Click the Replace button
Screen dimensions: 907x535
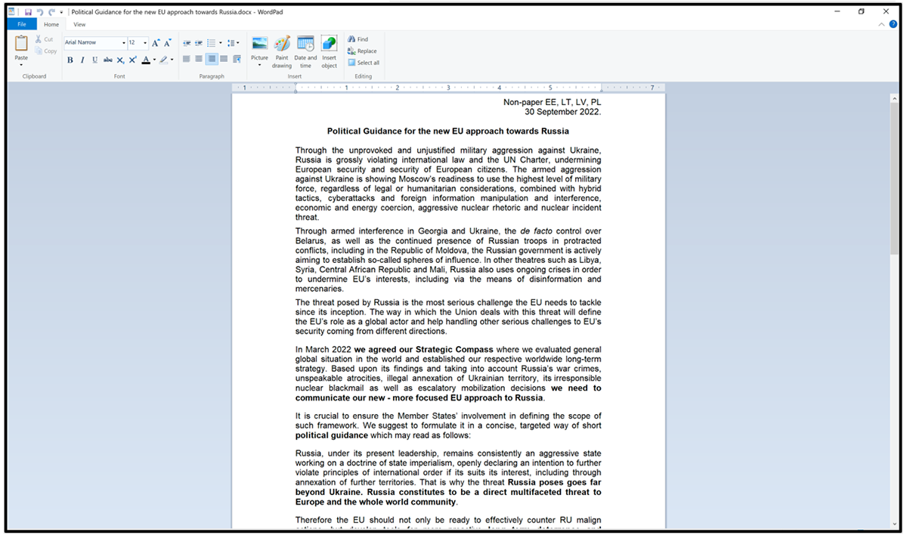click(362, 51)
